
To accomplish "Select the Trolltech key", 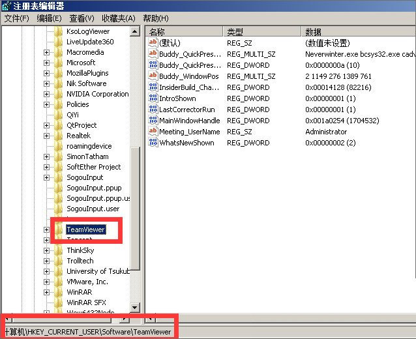I will point(80,261).
